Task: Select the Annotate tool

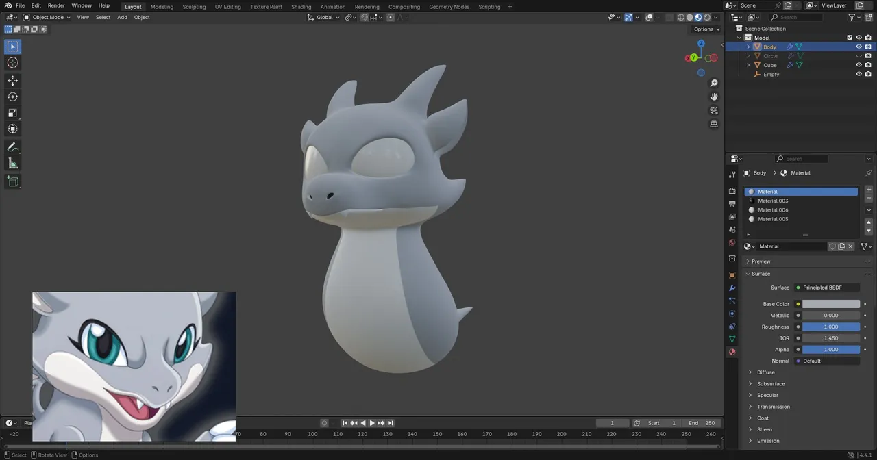Action: click(x=13, y=147)
